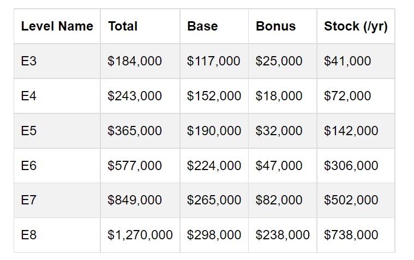
Task: Select the E4 level name cell
Action: click(29, 96)
